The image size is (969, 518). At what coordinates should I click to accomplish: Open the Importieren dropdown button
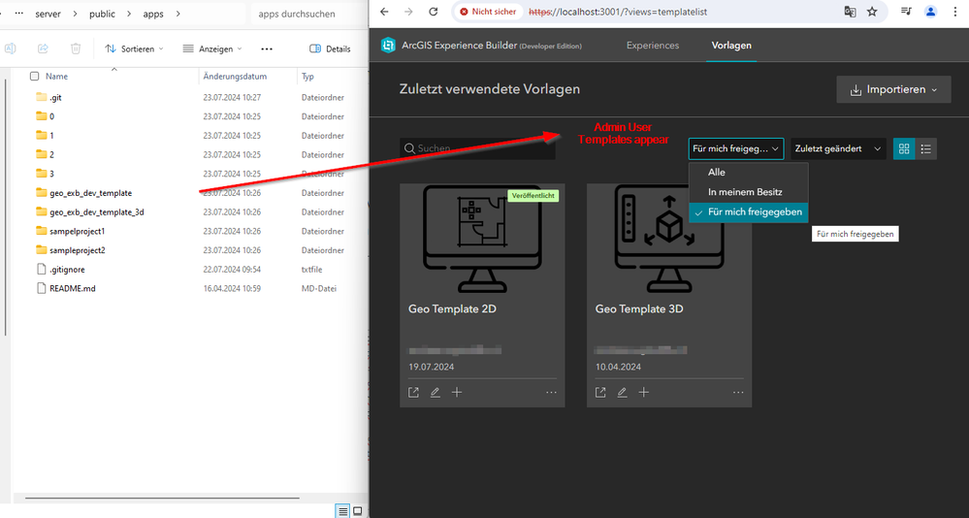pyautogui.click(x=893, y=89)
